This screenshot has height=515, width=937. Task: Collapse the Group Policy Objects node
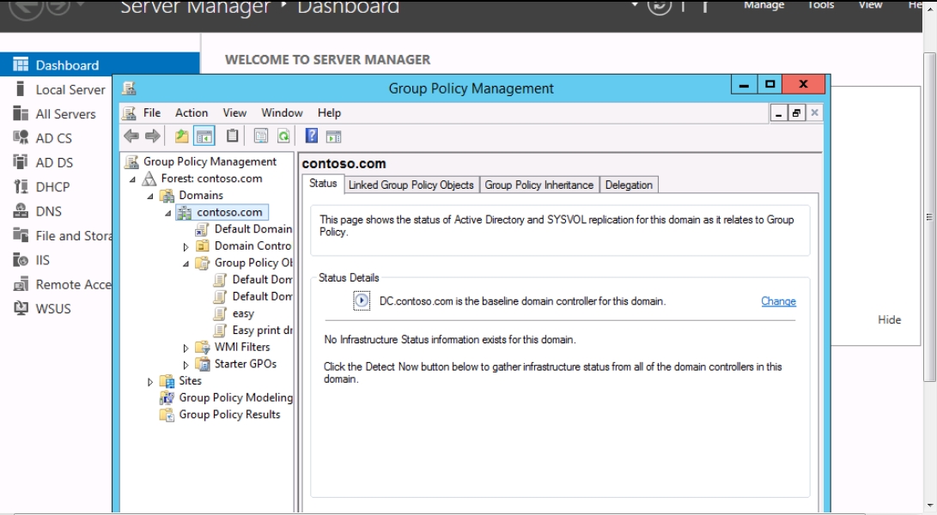(186, 264)
